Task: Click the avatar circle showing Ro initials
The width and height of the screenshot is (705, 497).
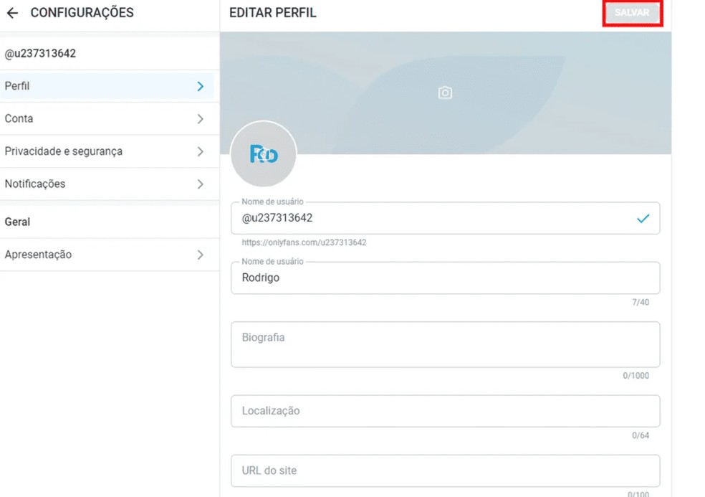Action: [263, 153]
